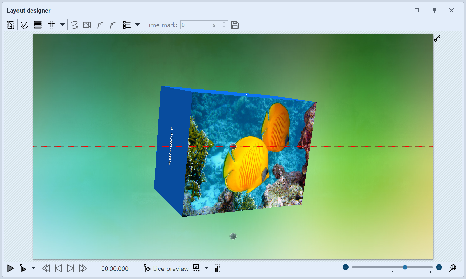The width and height of the screenshot is (466, 279).
Task: Add a new keyframe marker
Action: tap(100, 25)
